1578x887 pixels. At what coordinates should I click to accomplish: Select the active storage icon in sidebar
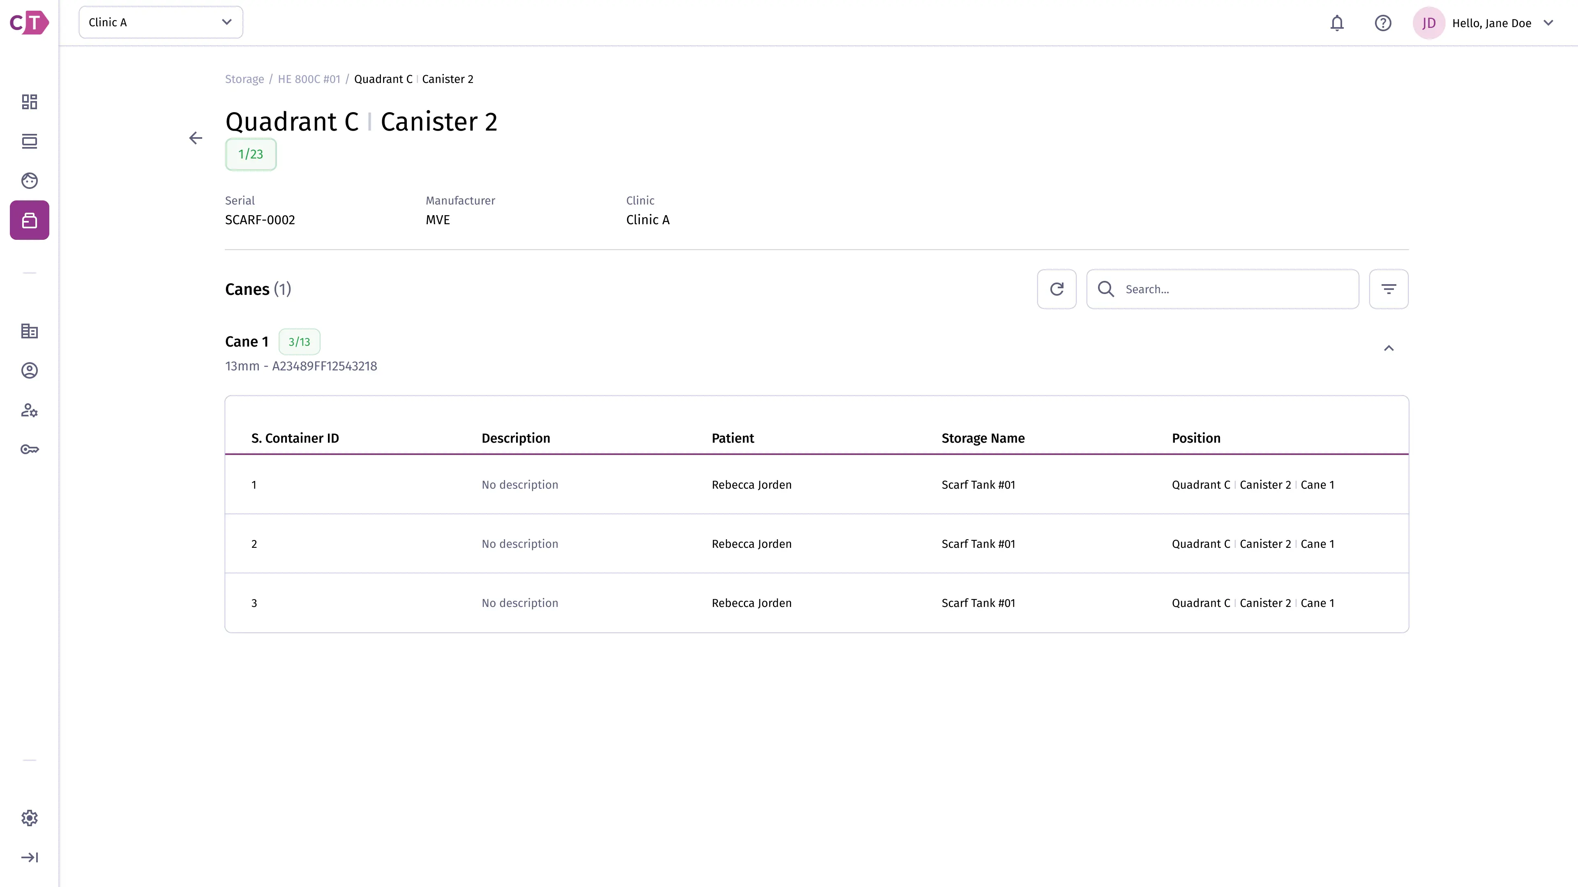coord(30,221)
